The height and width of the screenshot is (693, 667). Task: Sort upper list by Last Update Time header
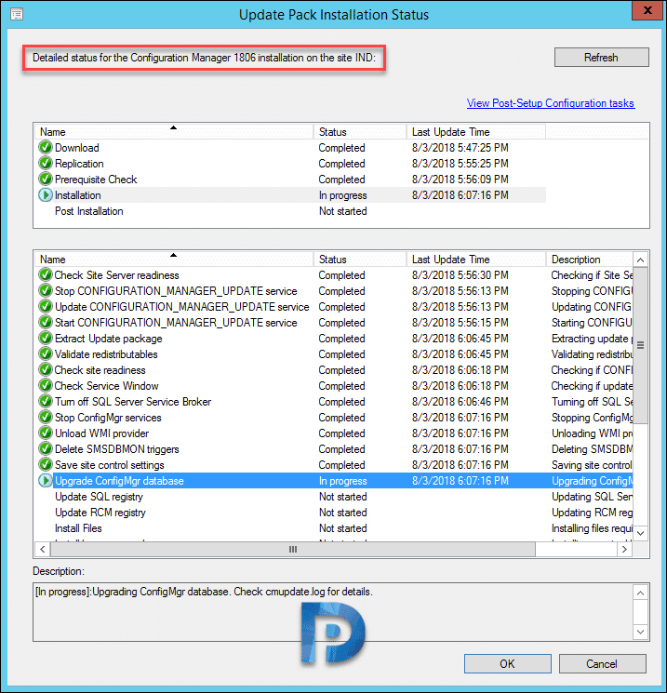[x=476, y=132]
